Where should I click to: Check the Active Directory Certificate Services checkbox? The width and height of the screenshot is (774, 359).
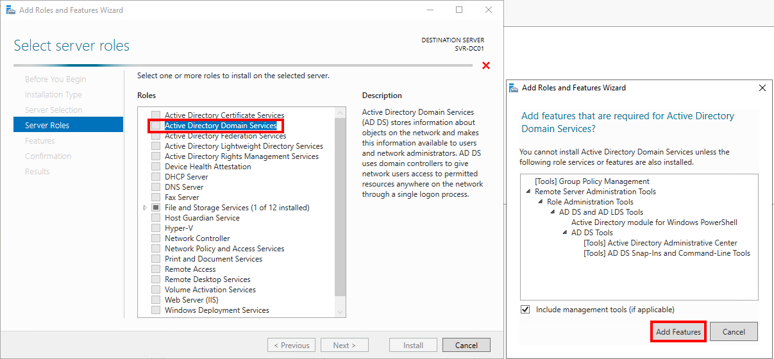click(156, 115)
